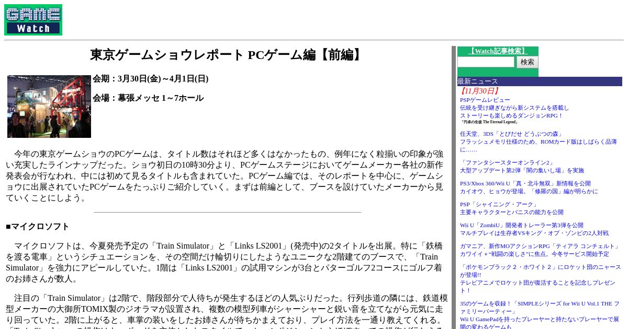Open PSP シャイニング・アーク news link

click(512, 208)
